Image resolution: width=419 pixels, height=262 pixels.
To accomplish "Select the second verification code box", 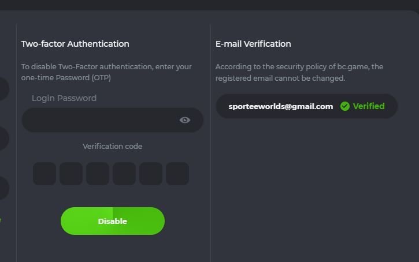I will pyautogui.click(x=71, y=174).
